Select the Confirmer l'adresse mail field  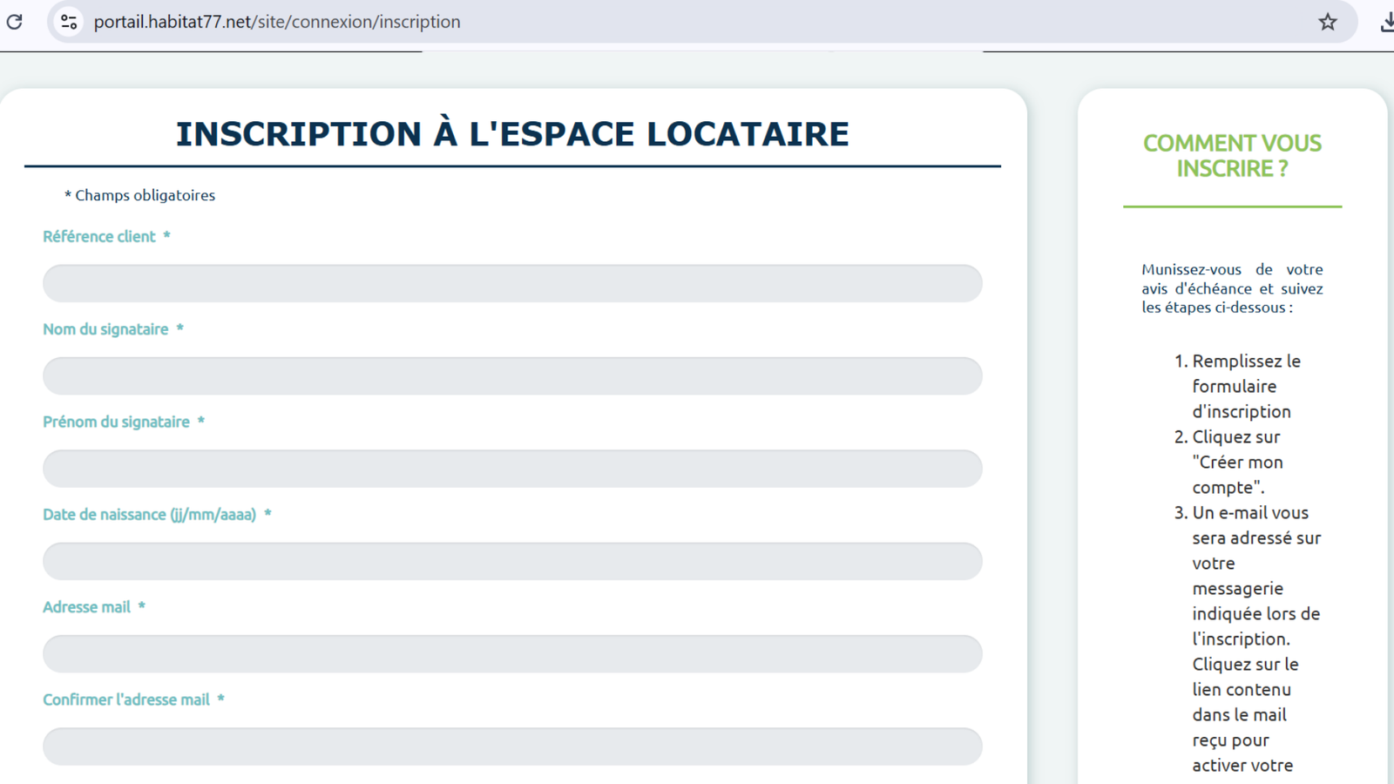[512, 747]
